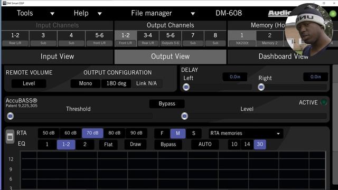Select EQ channel 2

[x=85, y=144]
